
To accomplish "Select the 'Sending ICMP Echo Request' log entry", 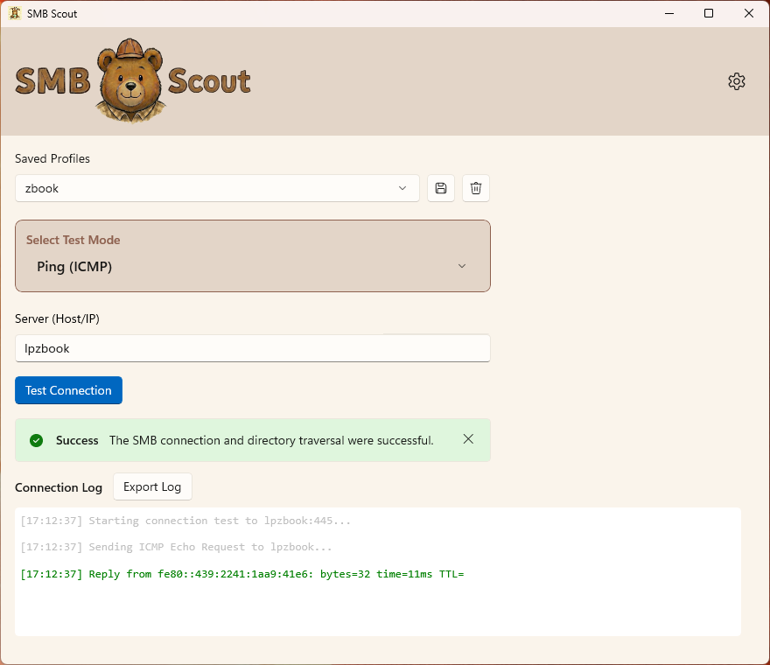I will point(176,547).
